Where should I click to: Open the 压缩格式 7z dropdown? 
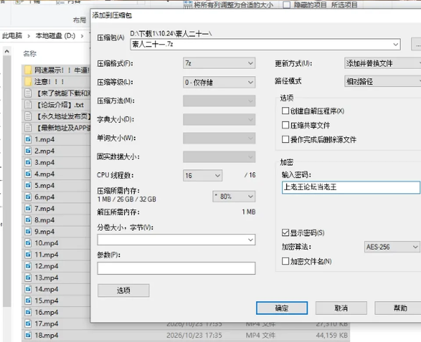click(x=219, y=63)
